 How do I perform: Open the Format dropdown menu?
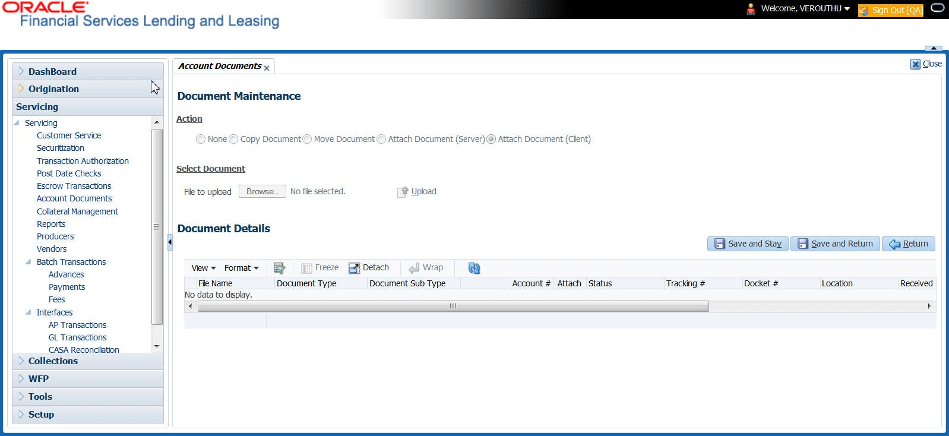[x=242, y=268]
